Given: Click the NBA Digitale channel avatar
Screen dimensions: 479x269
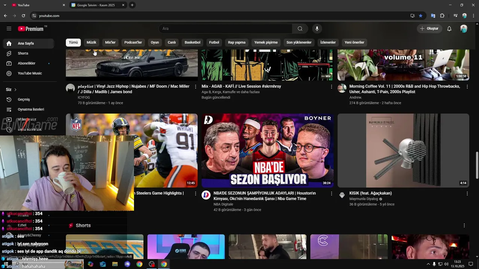Looking at the screenshot, I should pos(206,195).
